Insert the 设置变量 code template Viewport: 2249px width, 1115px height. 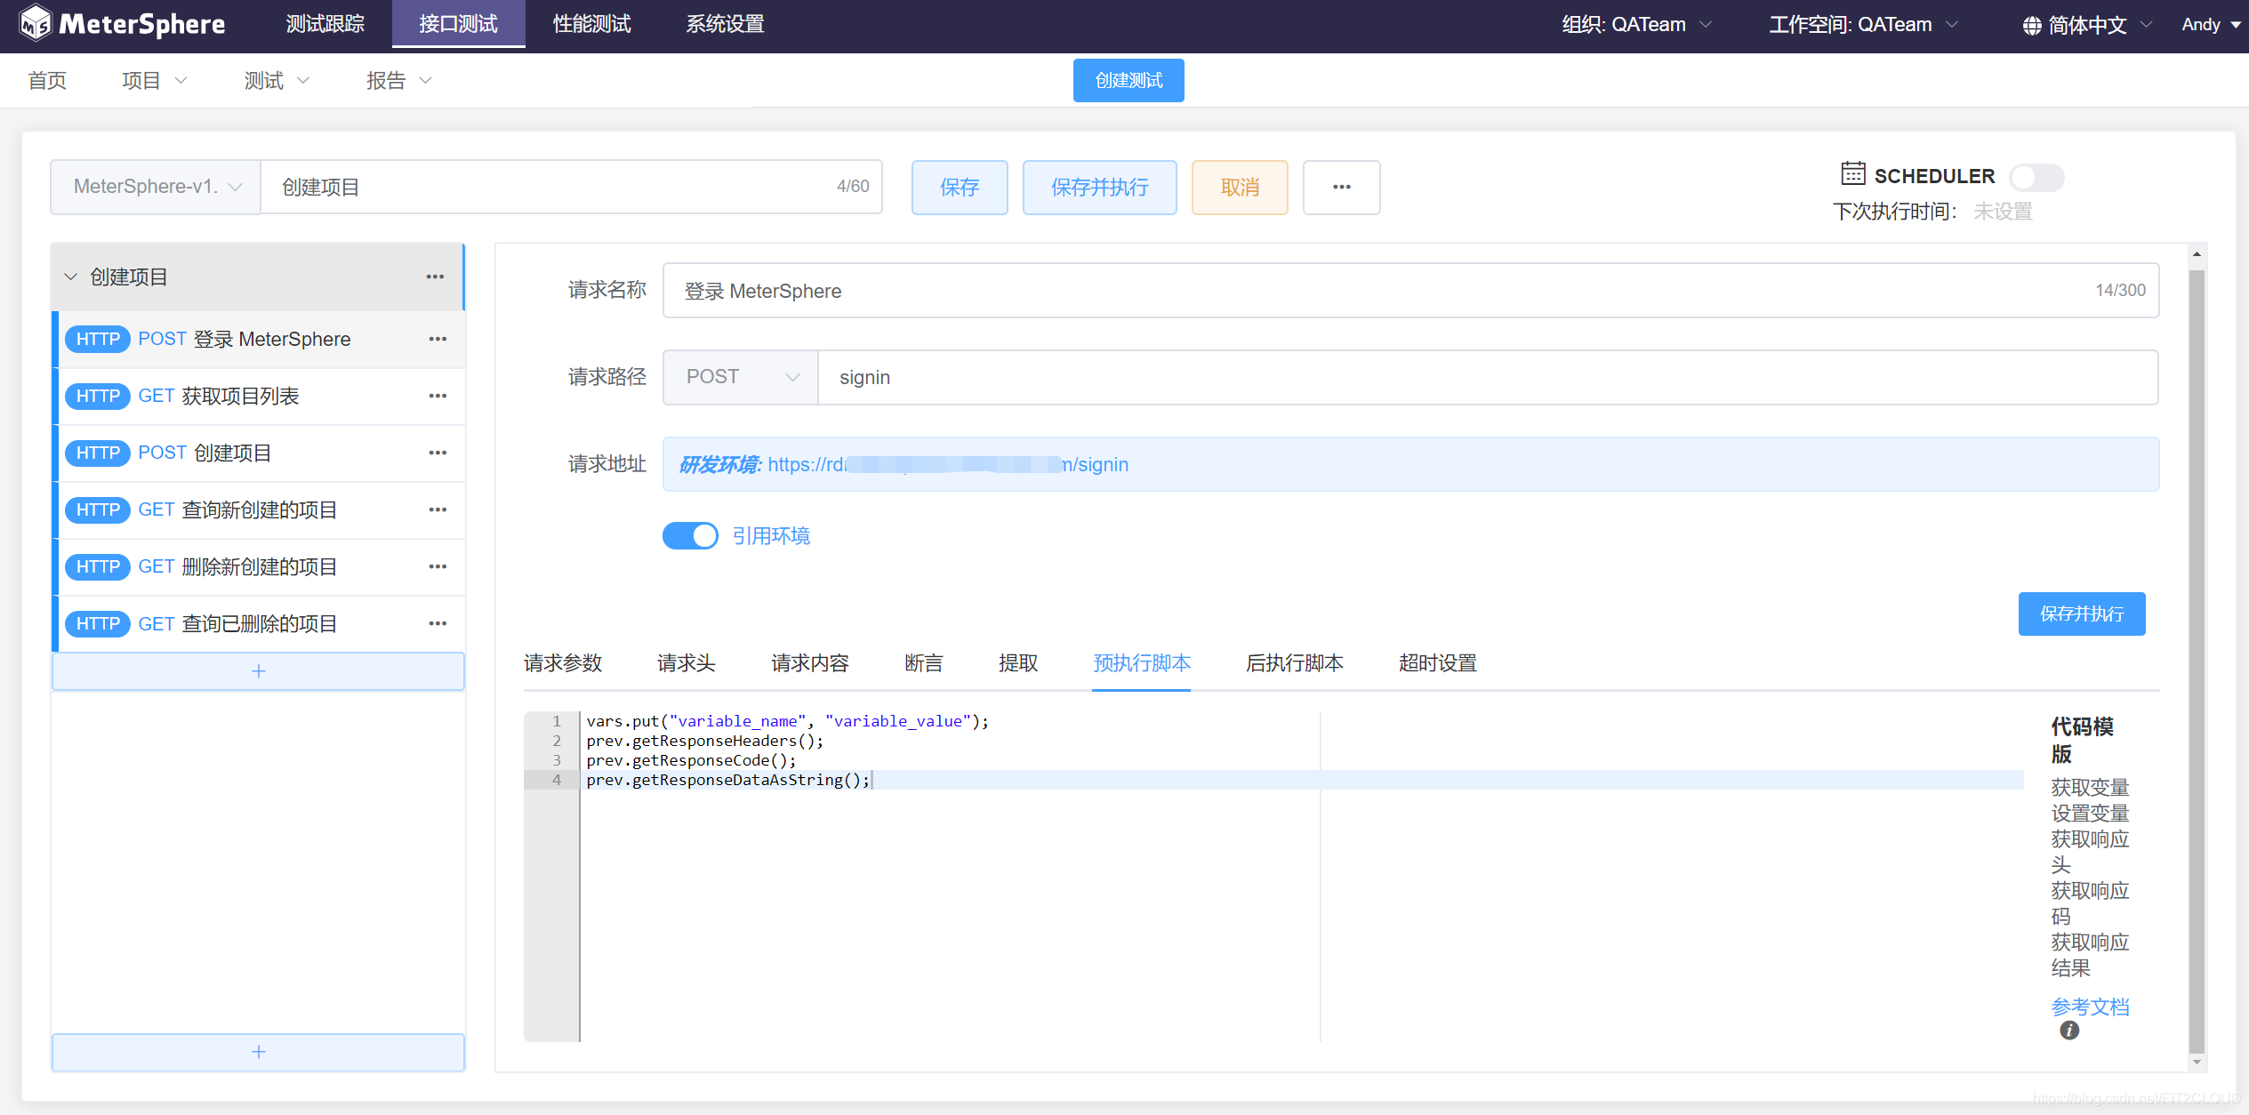(2090, 813)
